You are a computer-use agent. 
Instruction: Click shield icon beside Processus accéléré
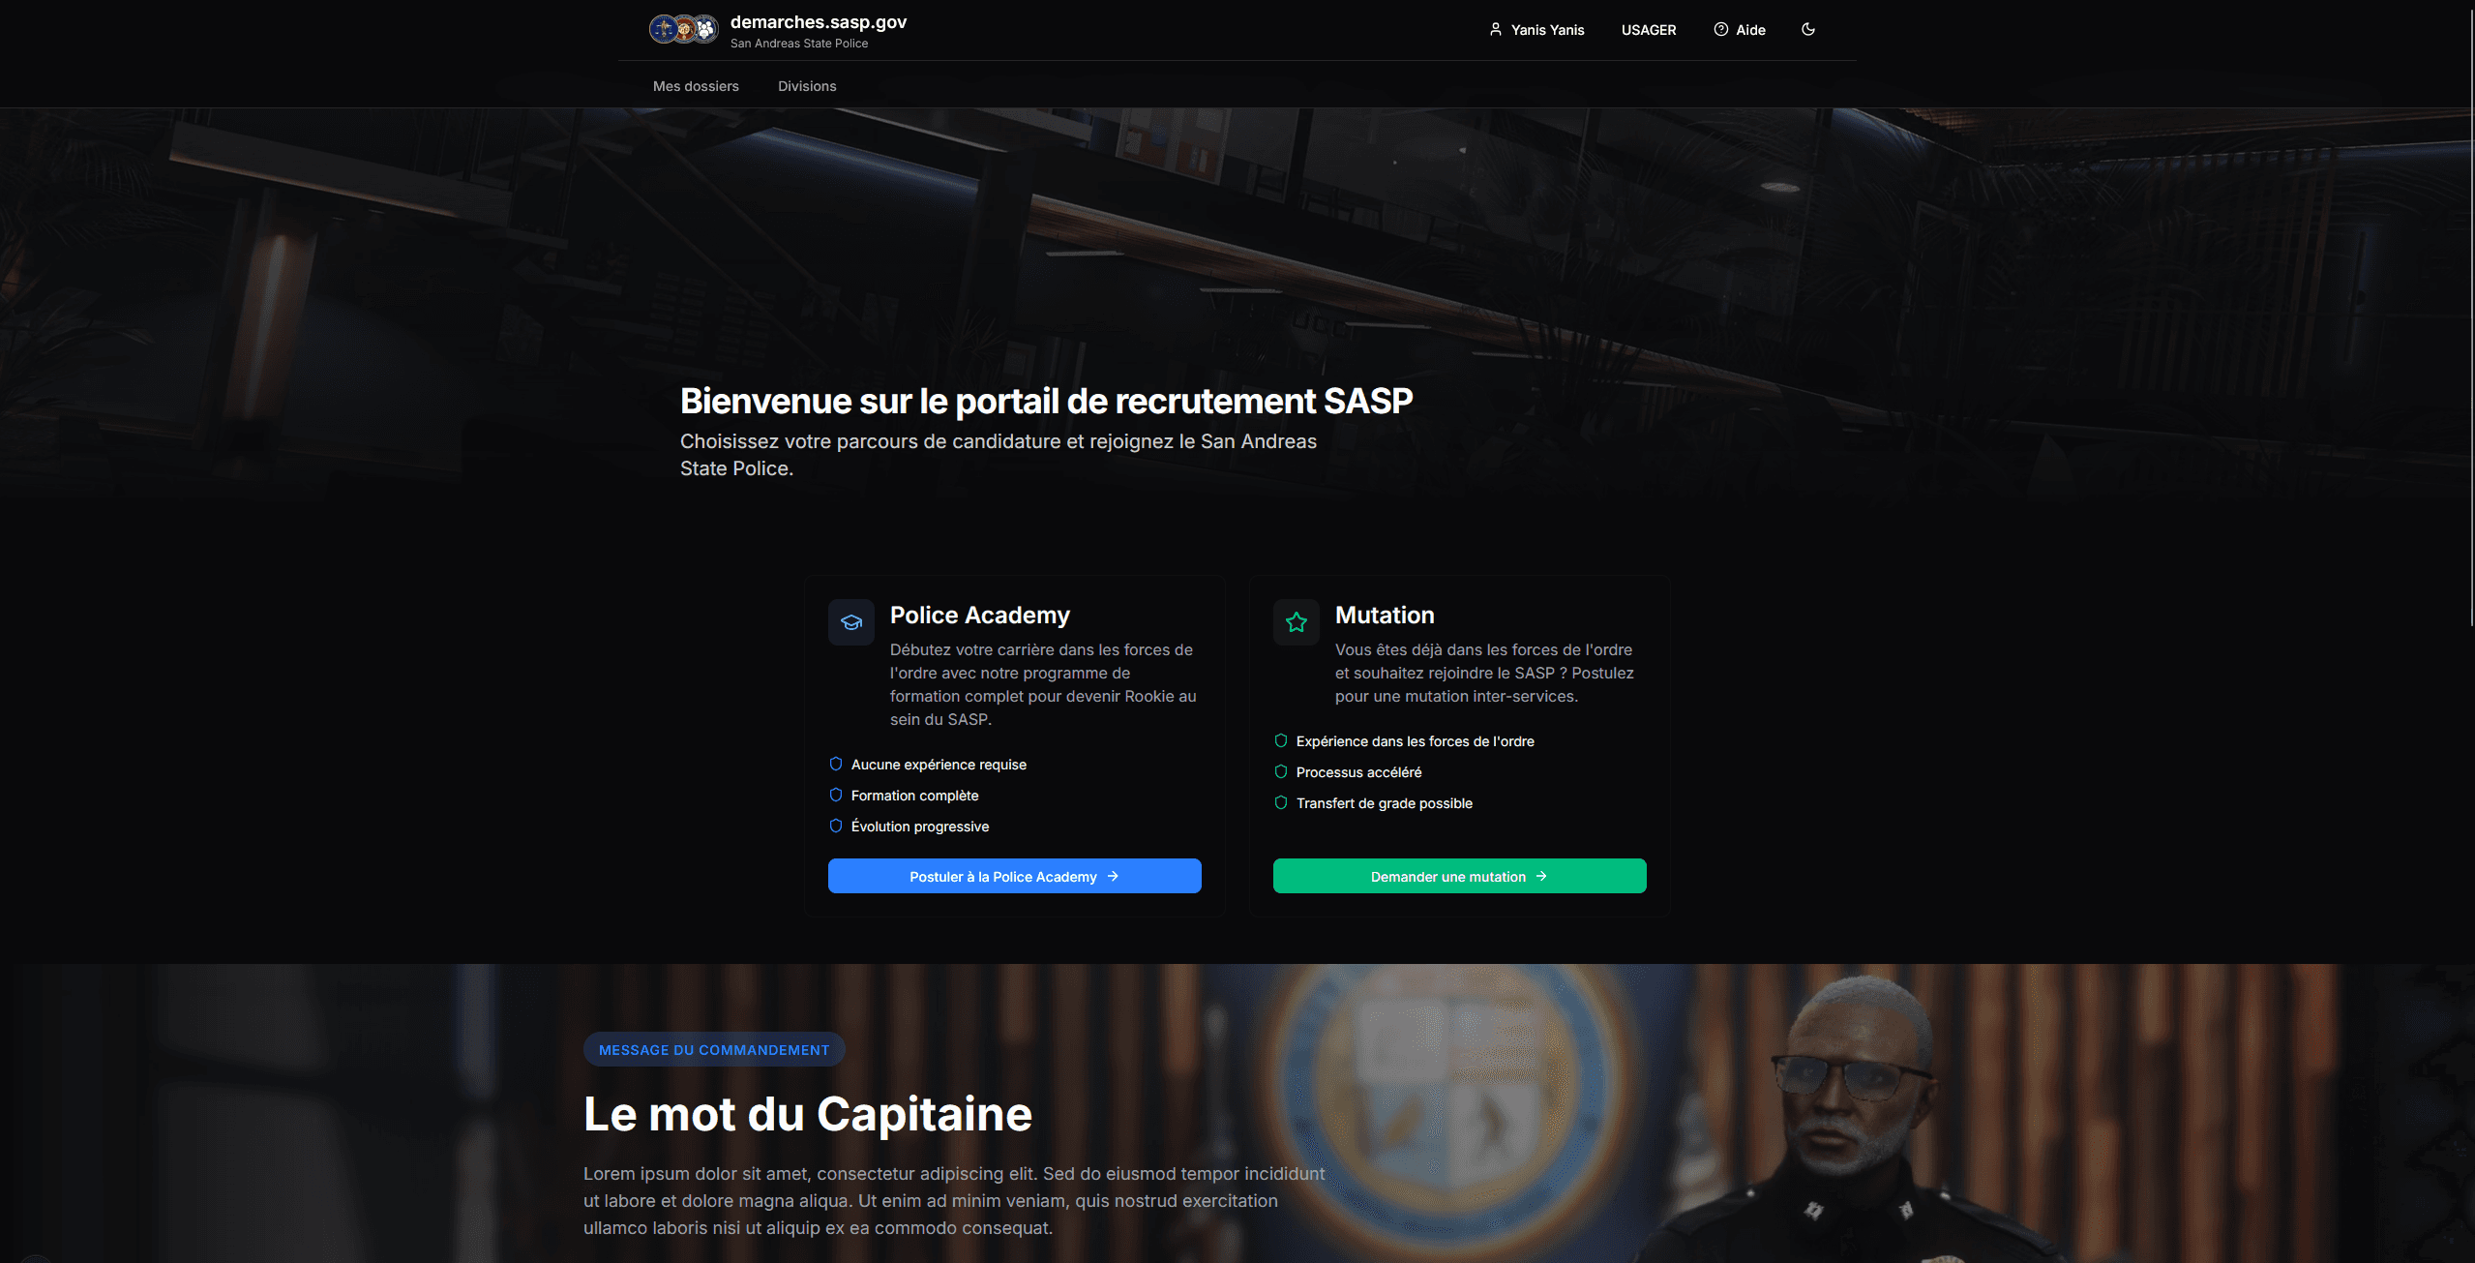[x=1281, y=771]
